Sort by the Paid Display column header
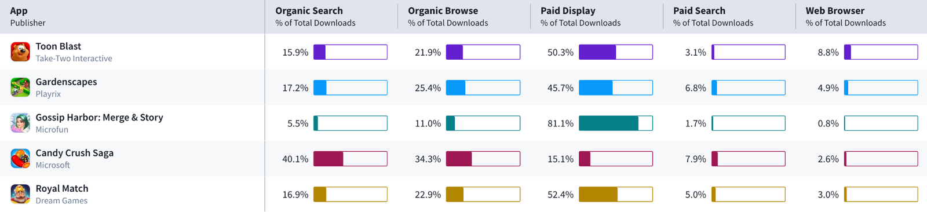Viewport: 927px width, 212px height. coord(568,10)
